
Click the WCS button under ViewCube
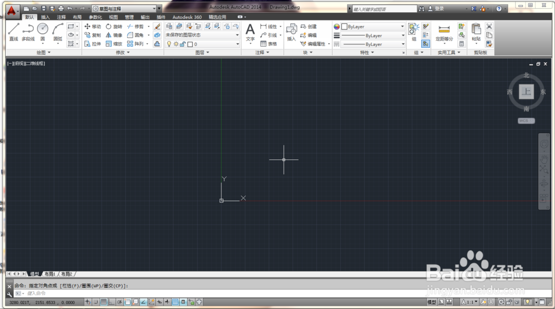click(526, 121)
